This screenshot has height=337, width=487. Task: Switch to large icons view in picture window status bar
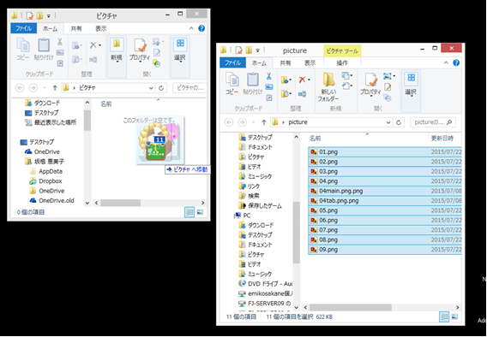(x=454, y=316)
